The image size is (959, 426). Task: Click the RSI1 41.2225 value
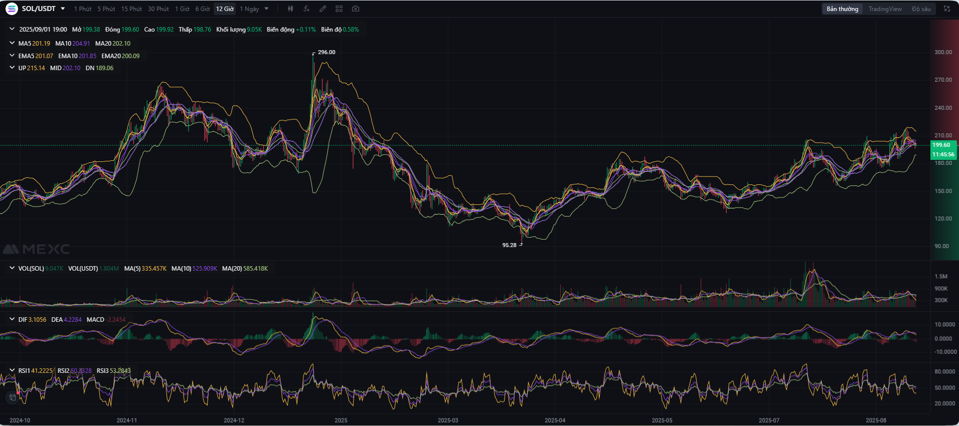35,371
